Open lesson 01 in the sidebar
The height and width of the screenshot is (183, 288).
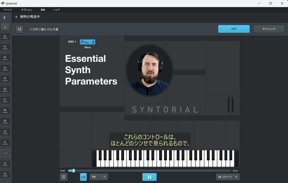(x=5, y=37)
